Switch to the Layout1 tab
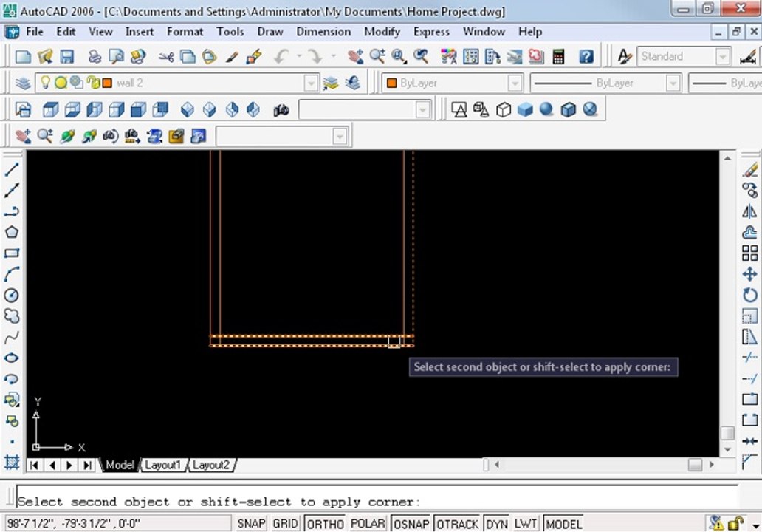Viewport: 762px width, 532px height. [162, 465]
